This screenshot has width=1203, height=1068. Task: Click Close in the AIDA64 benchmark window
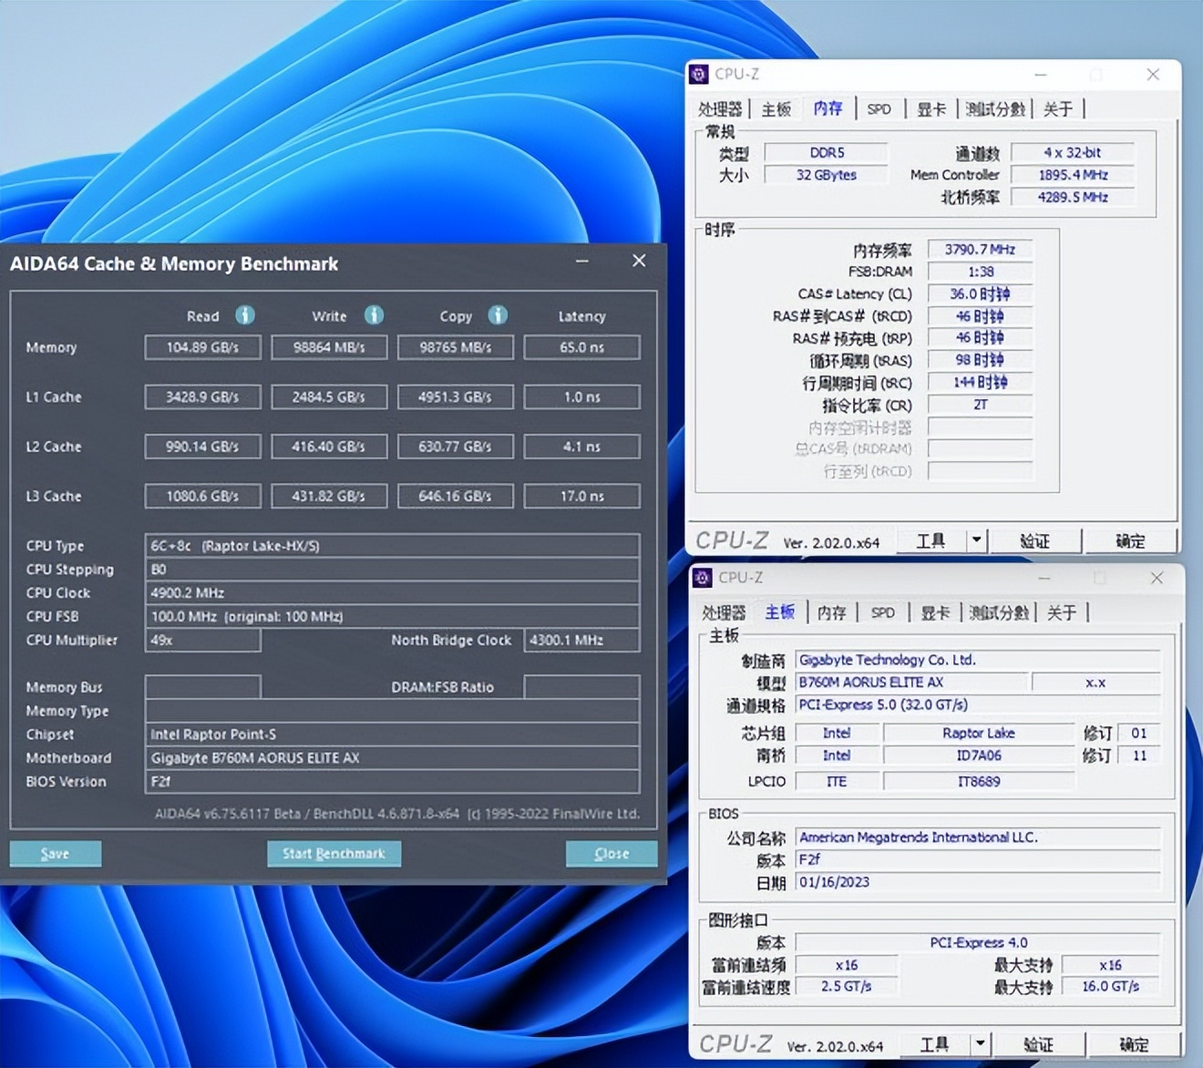point(610,853)
